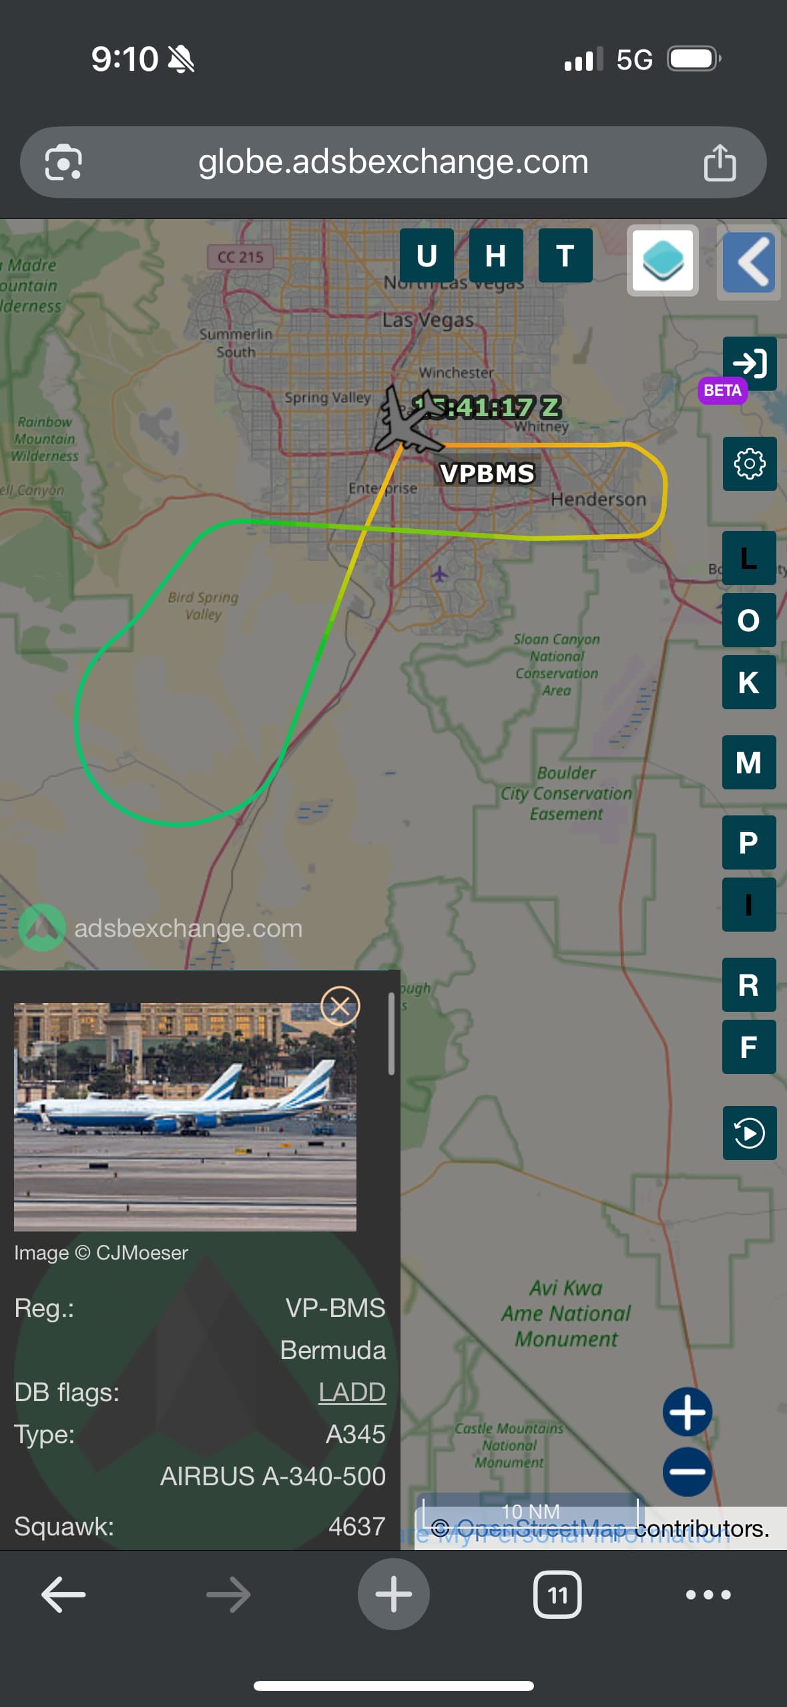Zoom out the map with minus button
787x1707 pixels.
[x=687, y=1471]
